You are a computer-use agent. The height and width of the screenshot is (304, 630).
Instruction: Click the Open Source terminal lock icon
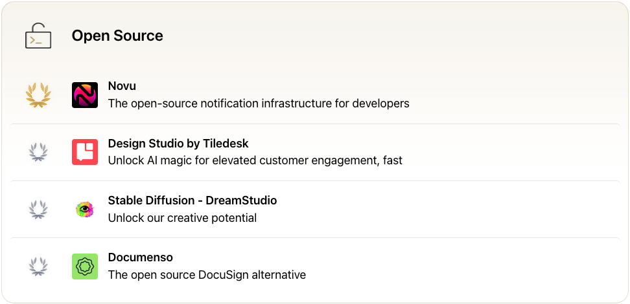pos(38,36)
